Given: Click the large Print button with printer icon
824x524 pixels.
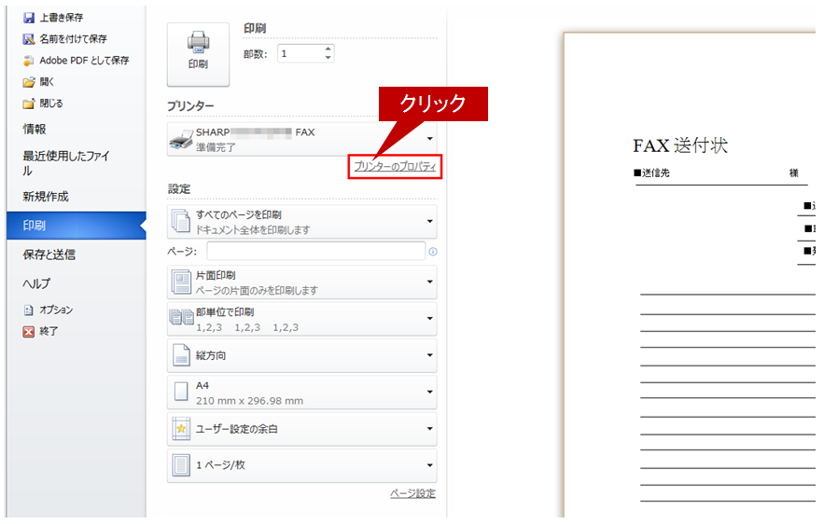Looking at the screenshot, I should pos(198,54).
